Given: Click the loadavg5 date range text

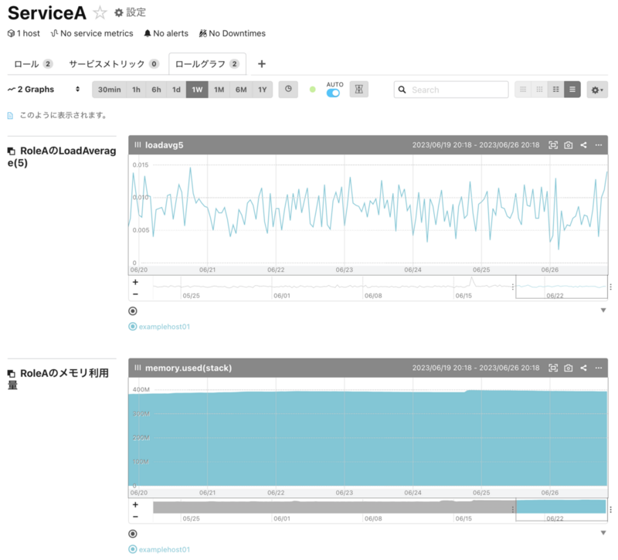Looking at the screenshot, I should [x=476, y=145].
